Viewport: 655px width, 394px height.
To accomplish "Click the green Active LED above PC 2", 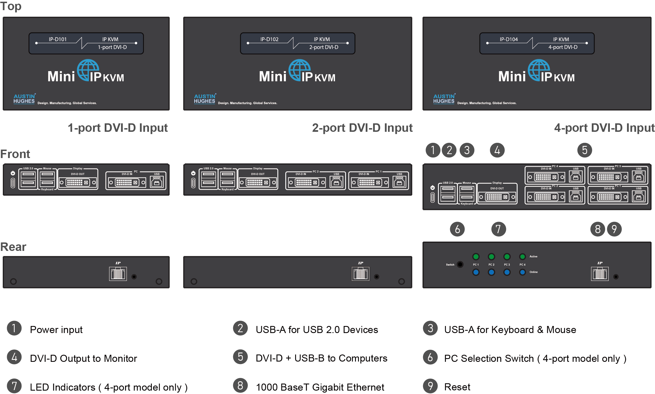I will 491,257.
